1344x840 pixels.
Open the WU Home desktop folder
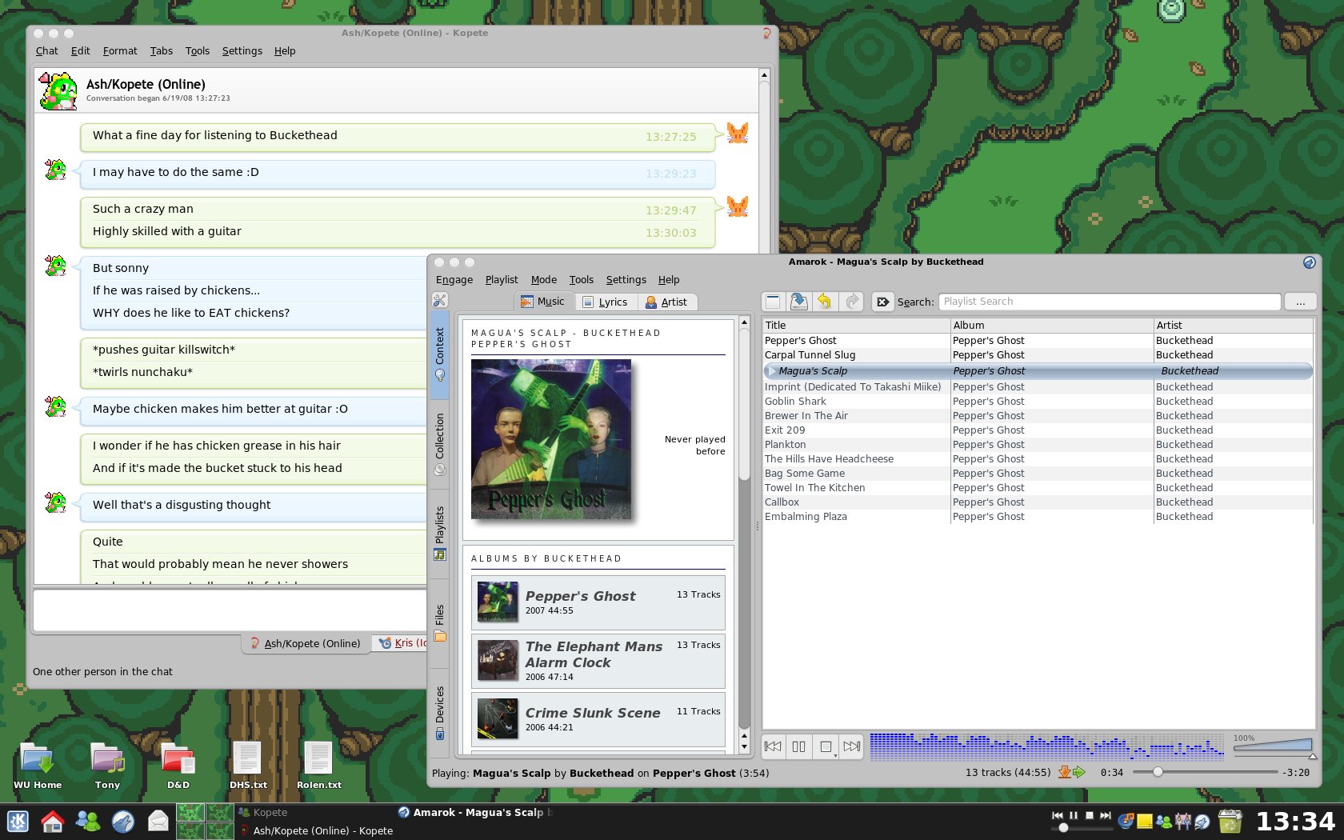click(x=37, y=766)
